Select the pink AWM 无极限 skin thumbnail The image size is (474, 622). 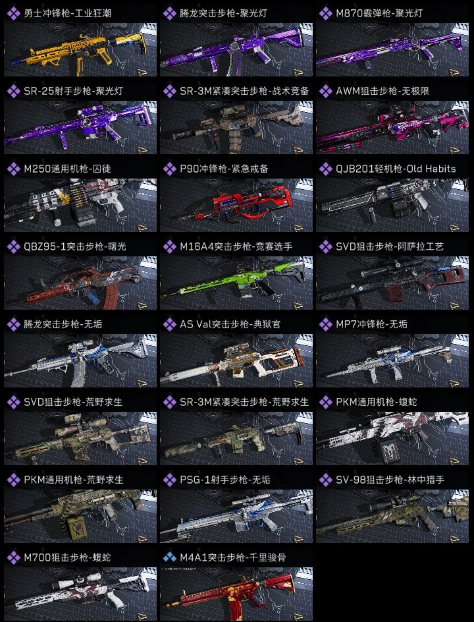(x=392, y=127)
